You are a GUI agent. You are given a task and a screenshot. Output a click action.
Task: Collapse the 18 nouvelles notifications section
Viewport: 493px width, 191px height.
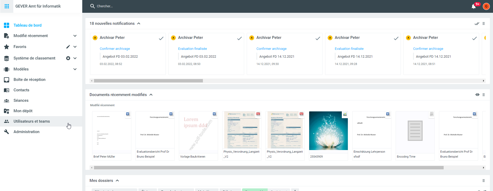pyautogui.click(x=139, y=23)
